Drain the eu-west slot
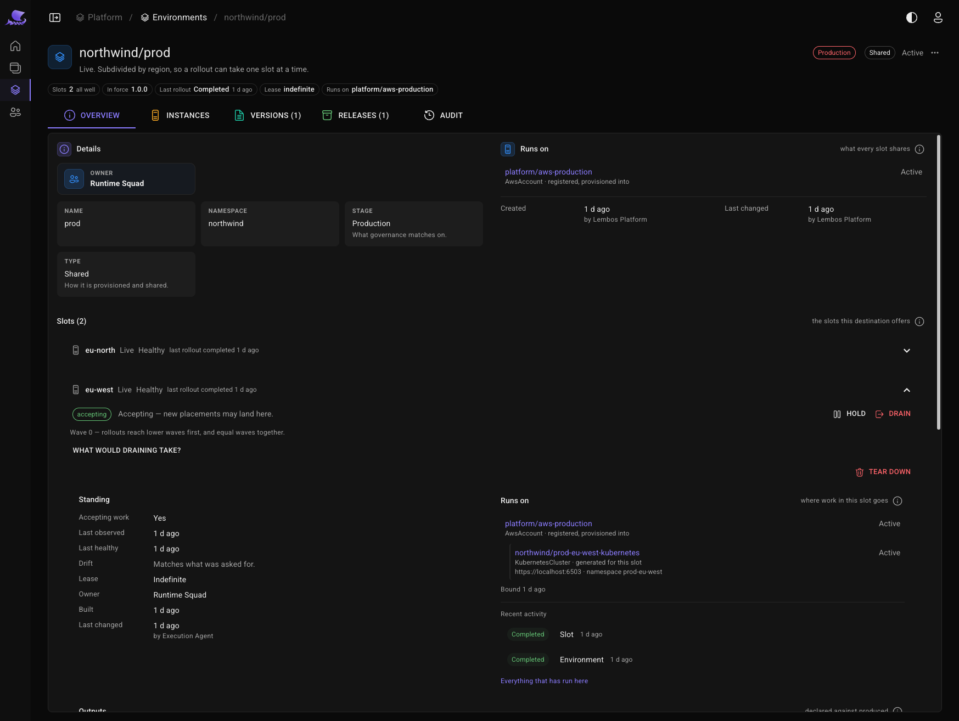This screenshot has width=959, height=721. (x=893, y=414)
